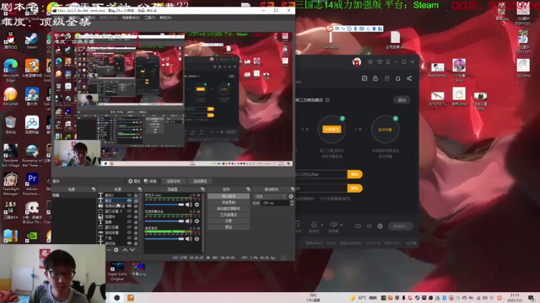The image size is (540, 303).
Task: Toggle visibility of first source in list
Action: (x=129, y=195)
